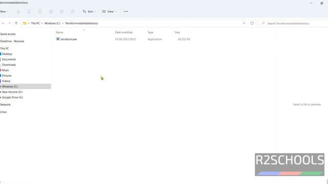Click the Refresh icon beside address bar
328x184 pixels.
(x=252, y=23)
